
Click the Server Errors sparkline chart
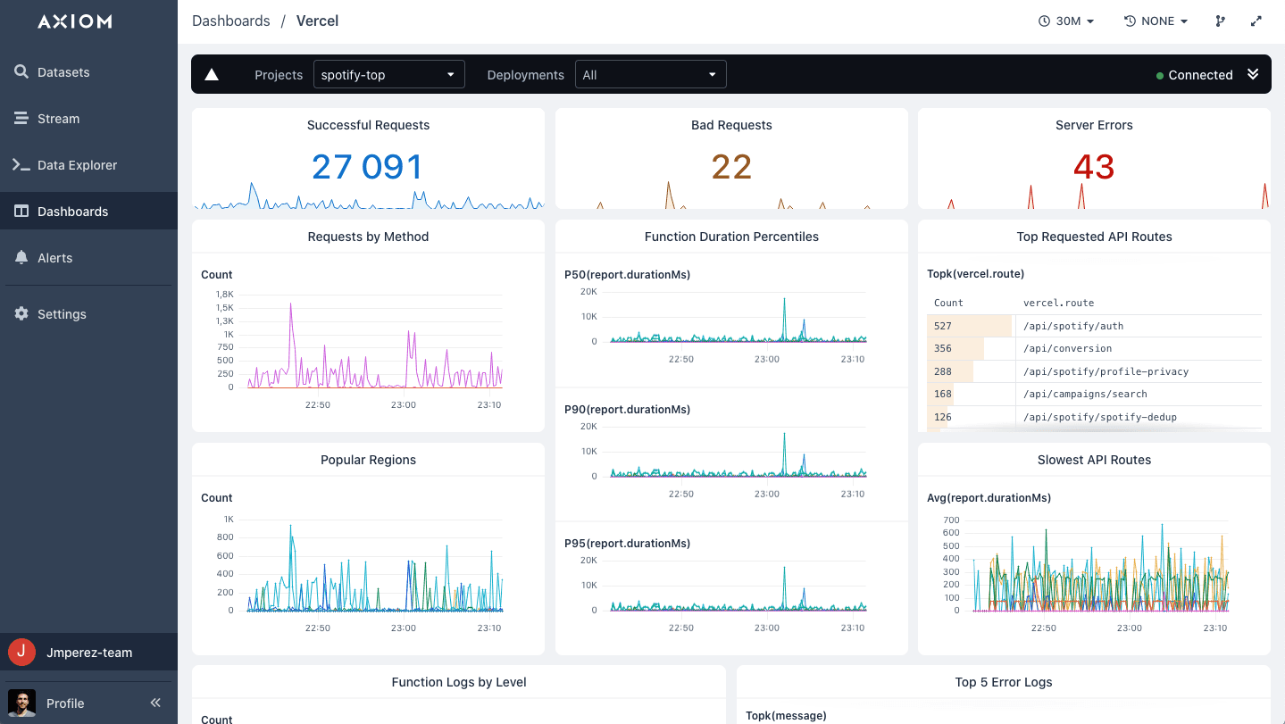(x=1094, y=196)
